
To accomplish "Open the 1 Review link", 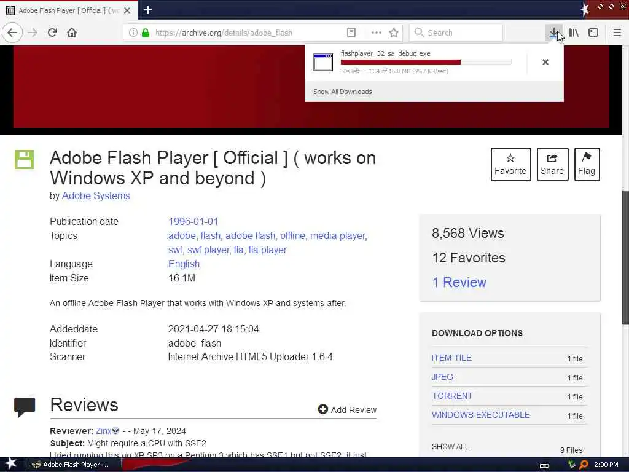I will pos(459,282).
